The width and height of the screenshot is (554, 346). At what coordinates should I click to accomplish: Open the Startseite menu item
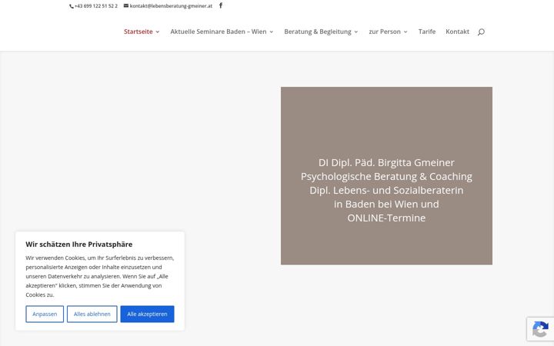click(x=138, y=32)
